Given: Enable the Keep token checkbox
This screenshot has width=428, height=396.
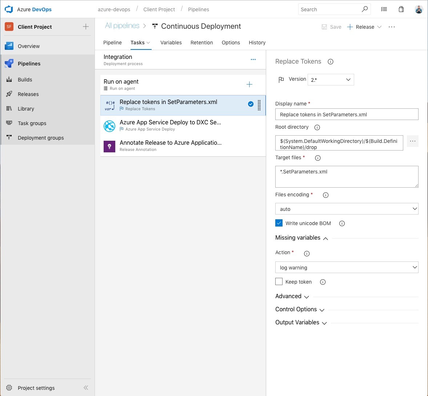Looking at the screenshot, I should (279, 281).
